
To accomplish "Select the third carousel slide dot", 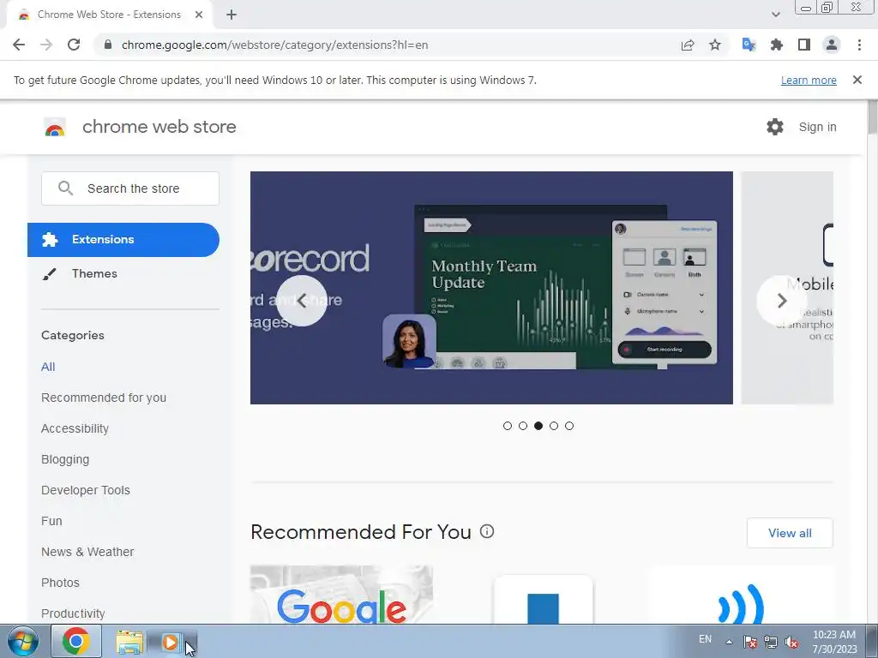I will (x=538, y=426).
